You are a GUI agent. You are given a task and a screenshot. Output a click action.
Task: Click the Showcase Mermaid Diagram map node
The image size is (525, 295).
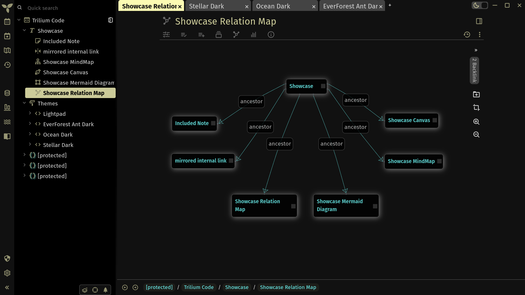tap(346, 206)
